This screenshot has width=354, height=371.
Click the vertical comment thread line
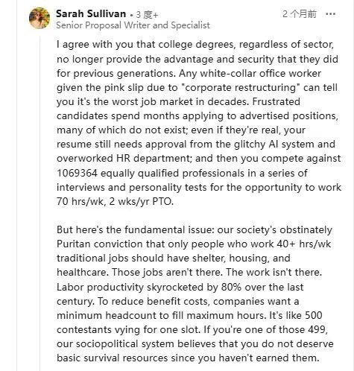pyautogui.click(x=40, y=203)
